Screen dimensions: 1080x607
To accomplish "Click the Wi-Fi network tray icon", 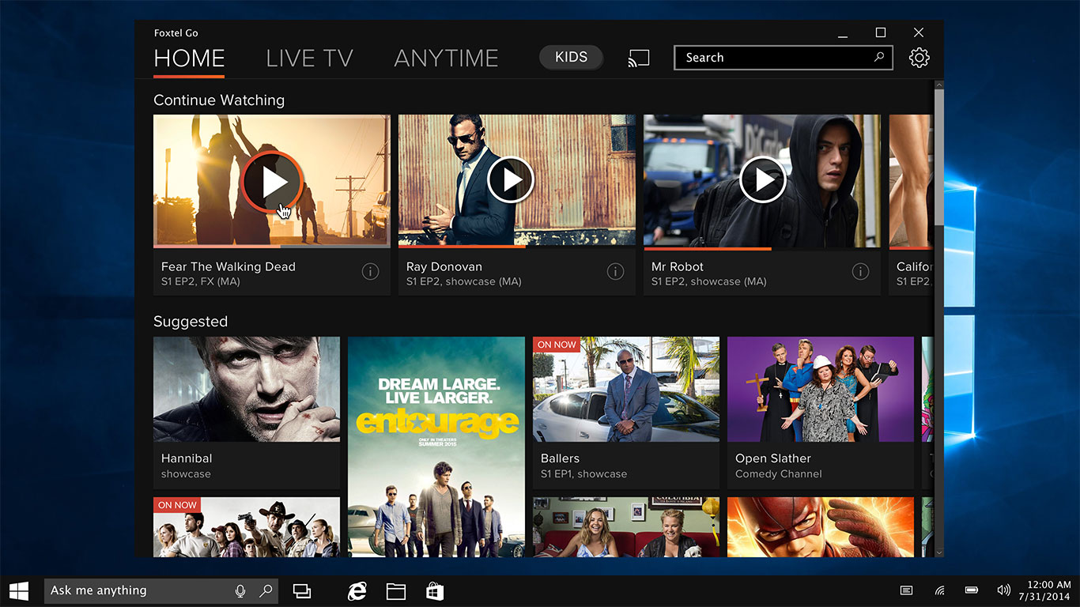I will coord(939,590).
